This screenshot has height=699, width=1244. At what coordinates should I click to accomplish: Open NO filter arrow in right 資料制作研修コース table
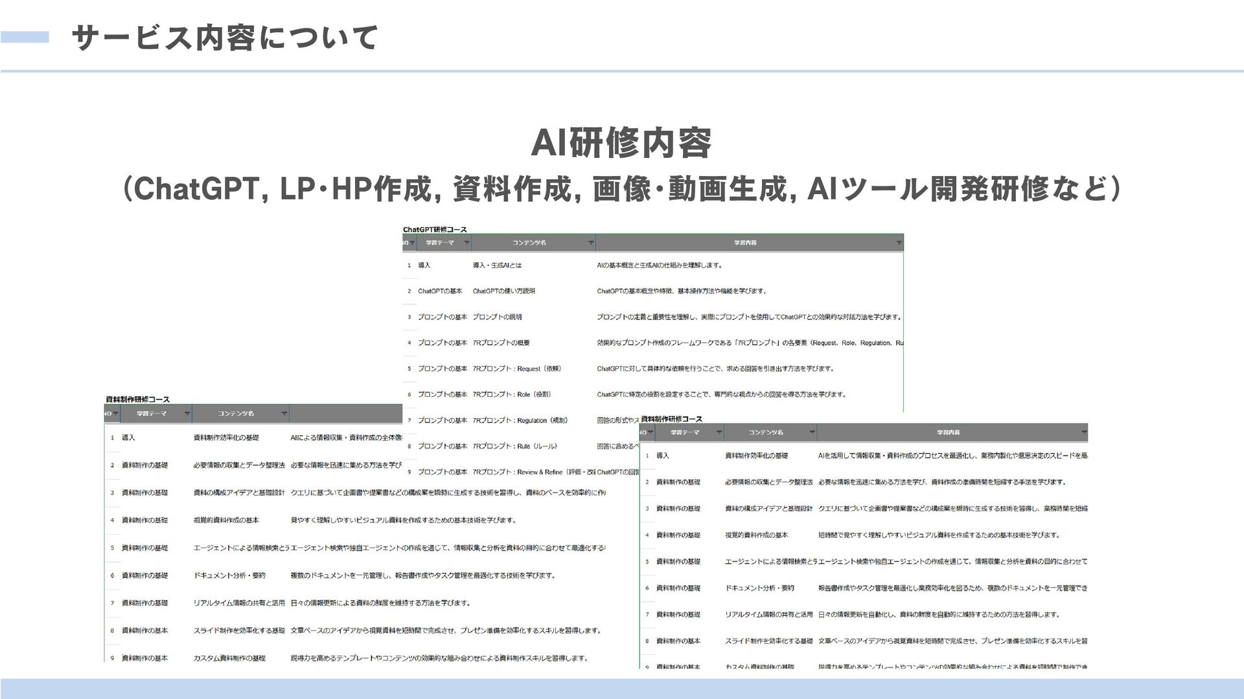click(x=651, y=432)
